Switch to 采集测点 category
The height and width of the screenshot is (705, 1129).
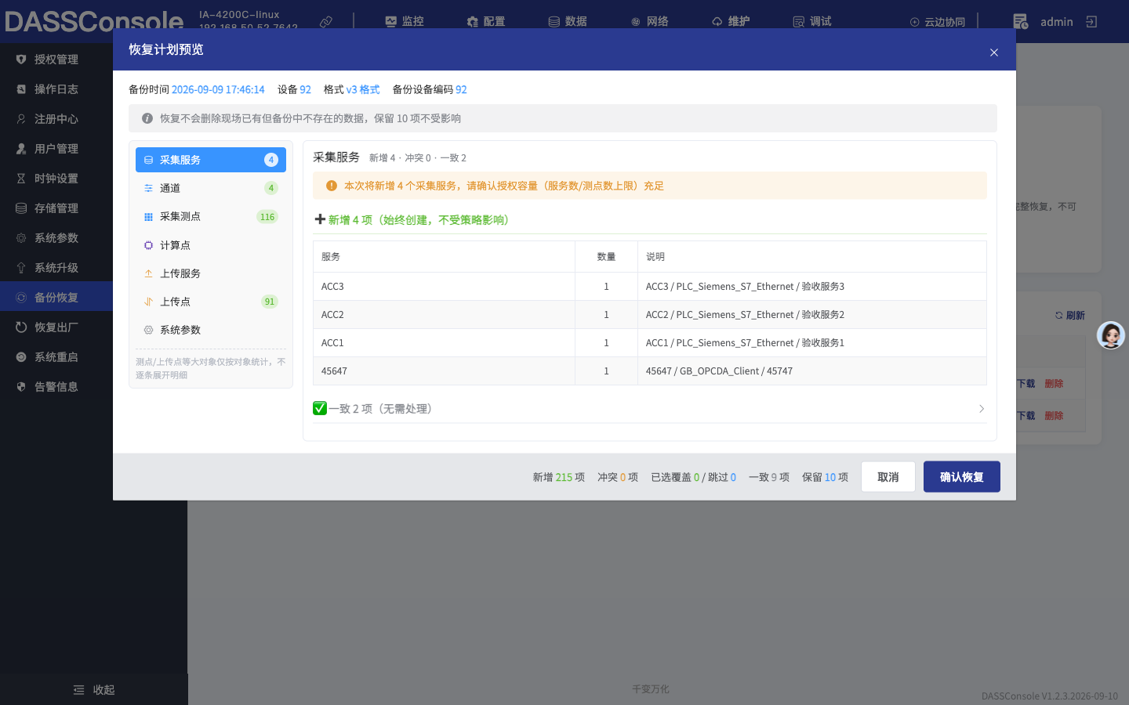point(211,216)
